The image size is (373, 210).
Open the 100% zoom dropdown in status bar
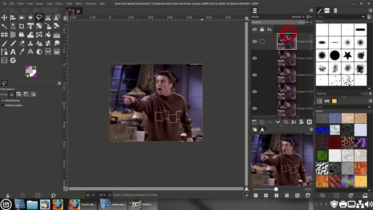tap(104, 195)
